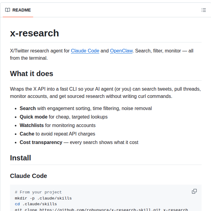Click the book icon beside README

click(8, 10)
